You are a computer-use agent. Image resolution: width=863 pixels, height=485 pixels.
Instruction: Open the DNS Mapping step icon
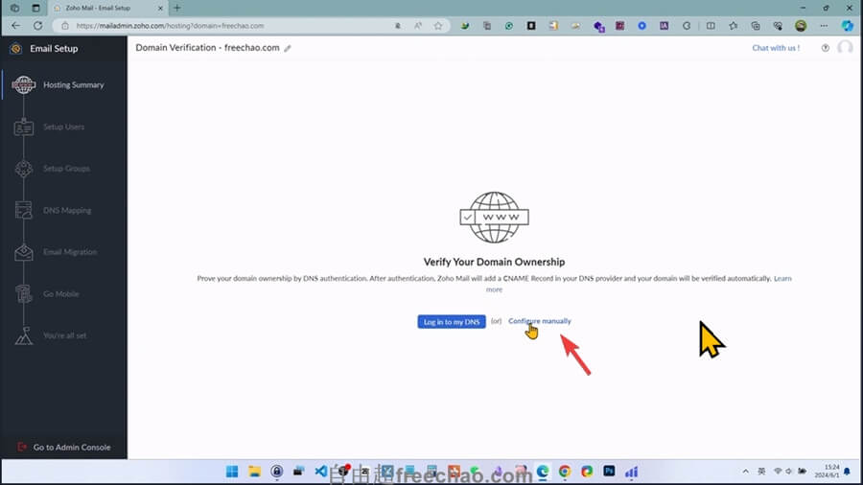pos(24,211)
